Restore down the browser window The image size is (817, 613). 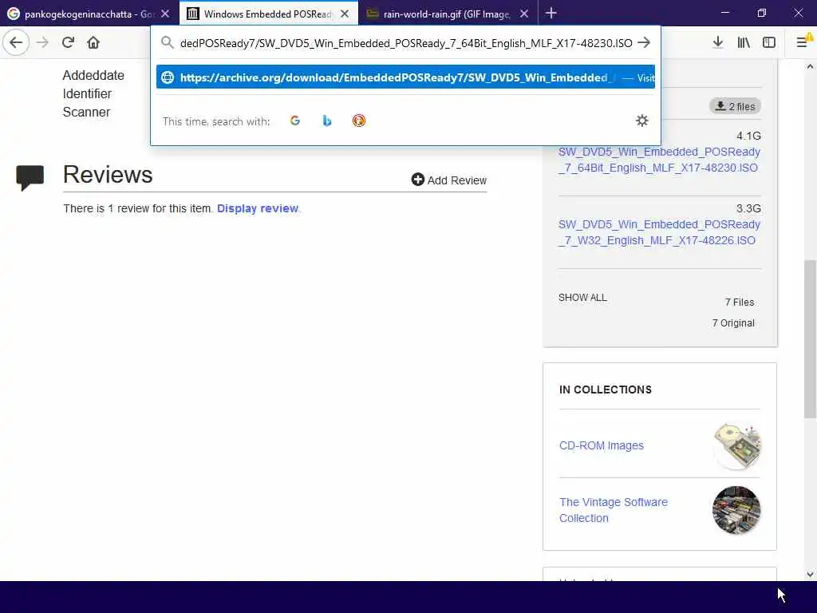point(762,13)
